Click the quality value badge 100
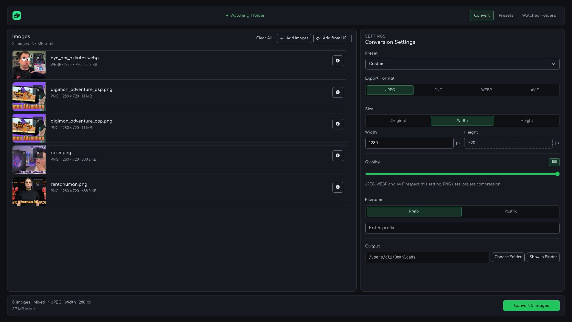Image resolution: width=572 pixels, height=322 pixels. coord(554,162)
